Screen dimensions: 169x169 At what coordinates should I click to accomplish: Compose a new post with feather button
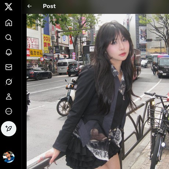pyautogui.click(x=9, y=129)
